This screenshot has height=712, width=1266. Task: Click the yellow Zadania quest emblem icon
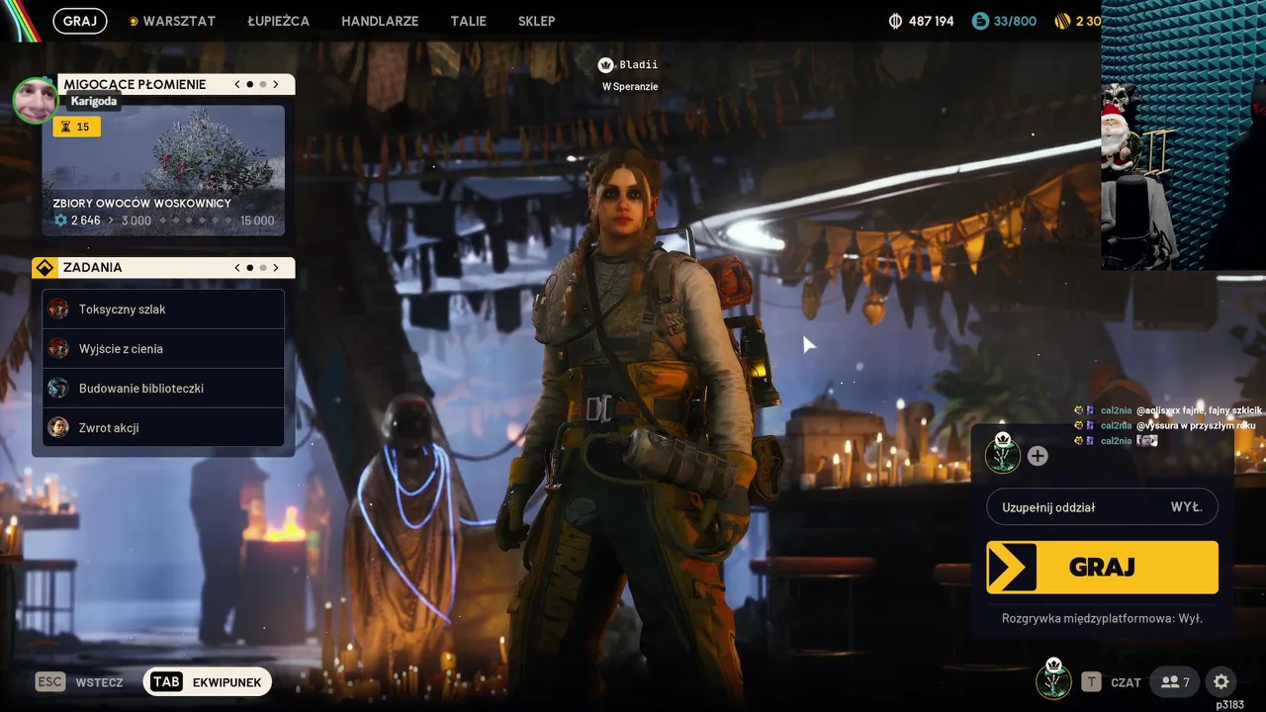point(45,267)
